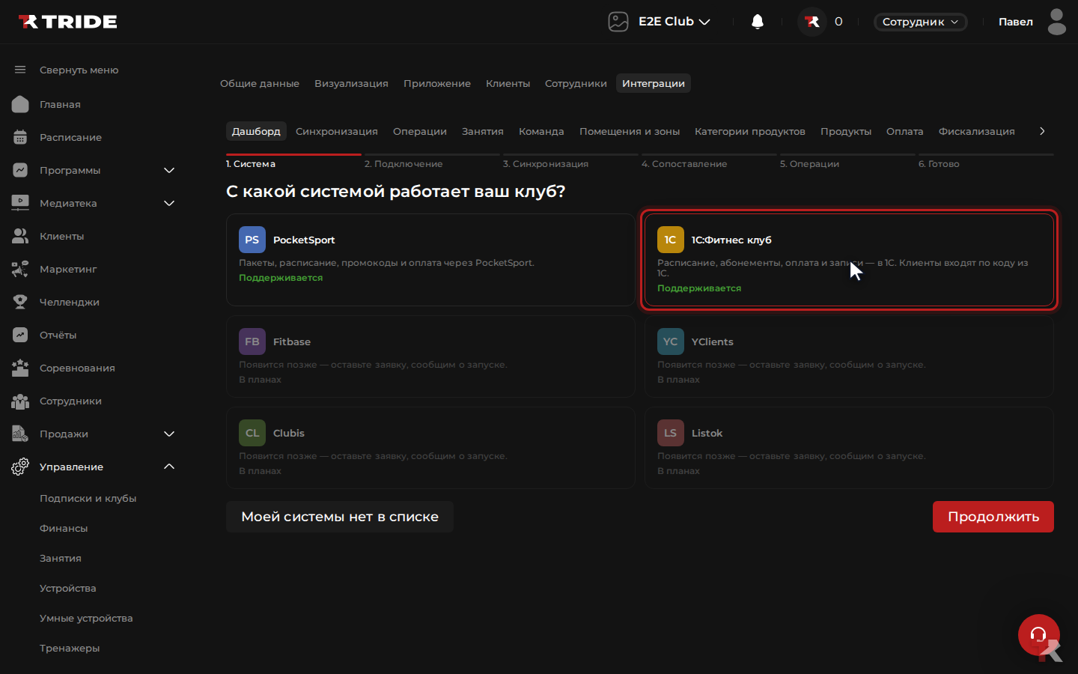Open the Сотрудники top tab
Viewport: 1078px width, 674px height.
coord(576,83)
